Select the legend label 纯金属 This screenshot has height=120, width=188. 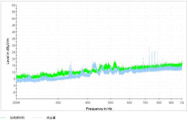pyautogui.click(x=51, y=118)
